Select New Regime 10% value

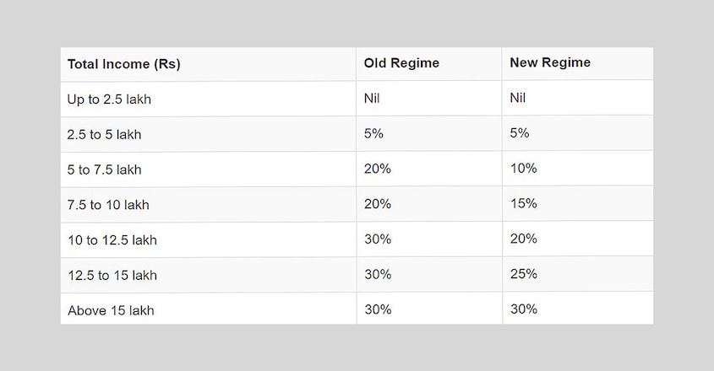524,169
